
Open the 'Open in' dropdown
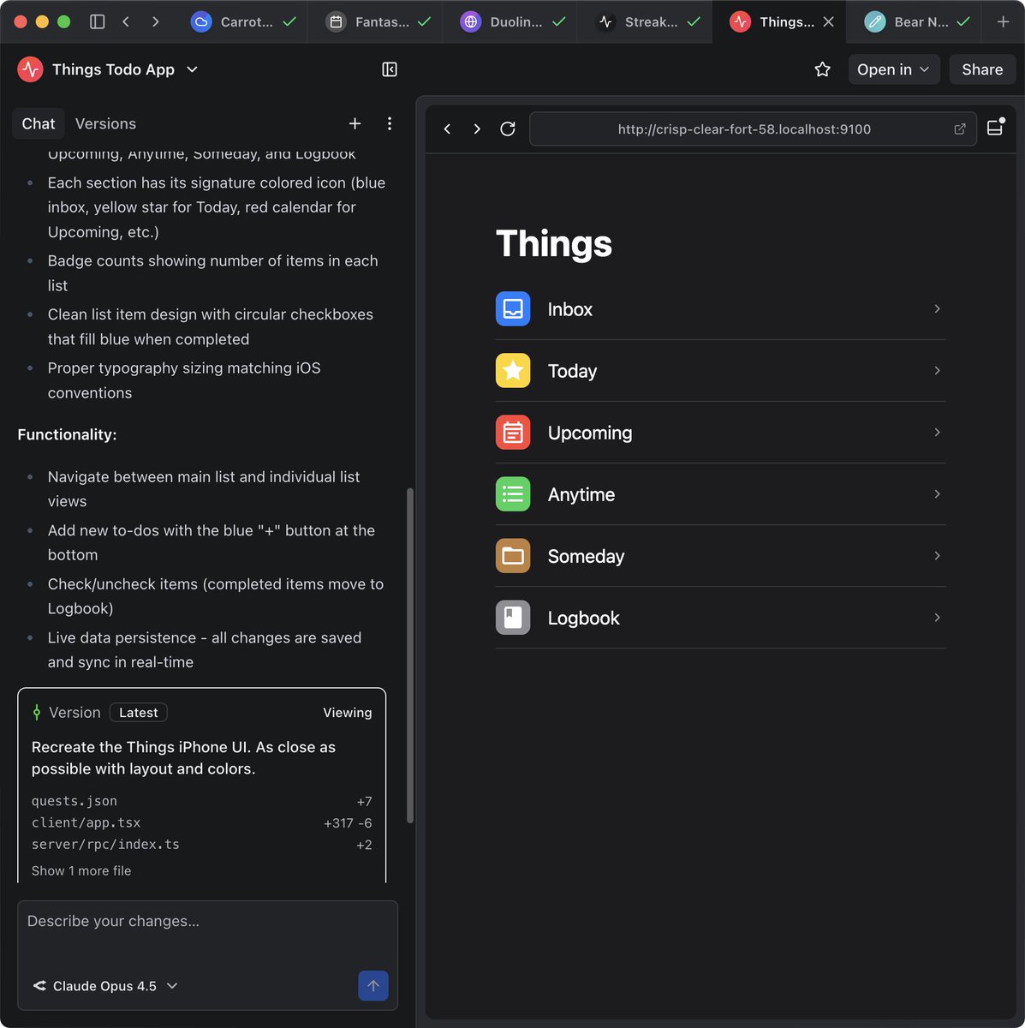(894, 69)
